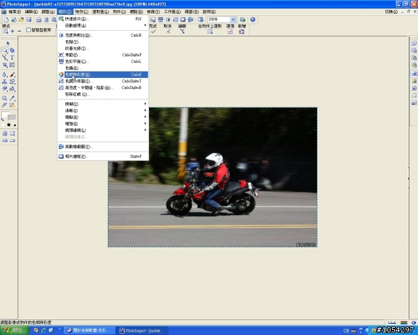The width and height of the screenshot is (418, 335).
Task: Expand the 模糊 submenu
Action: (103, 104)
